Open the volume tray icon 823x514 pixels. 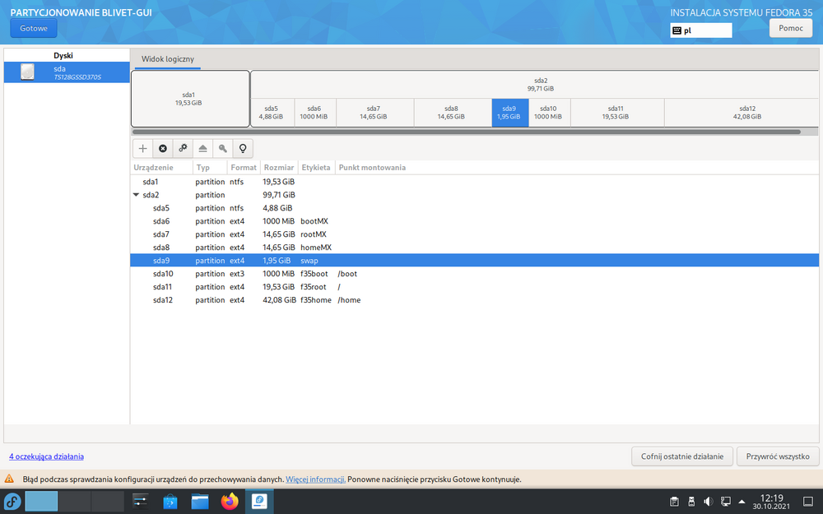tap(708, 502)
